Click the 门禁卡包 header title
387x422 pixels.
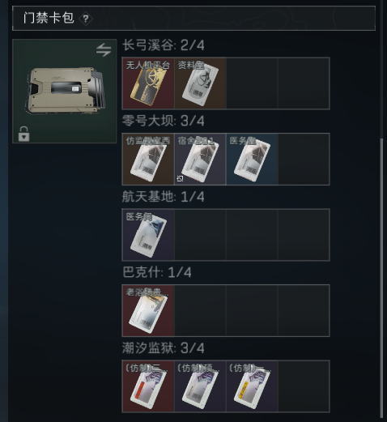tap(49, 18)
